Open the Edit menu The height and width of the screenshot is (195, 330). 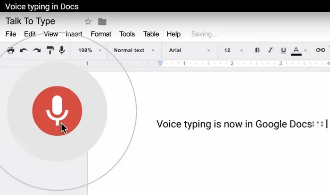(30, 34)
